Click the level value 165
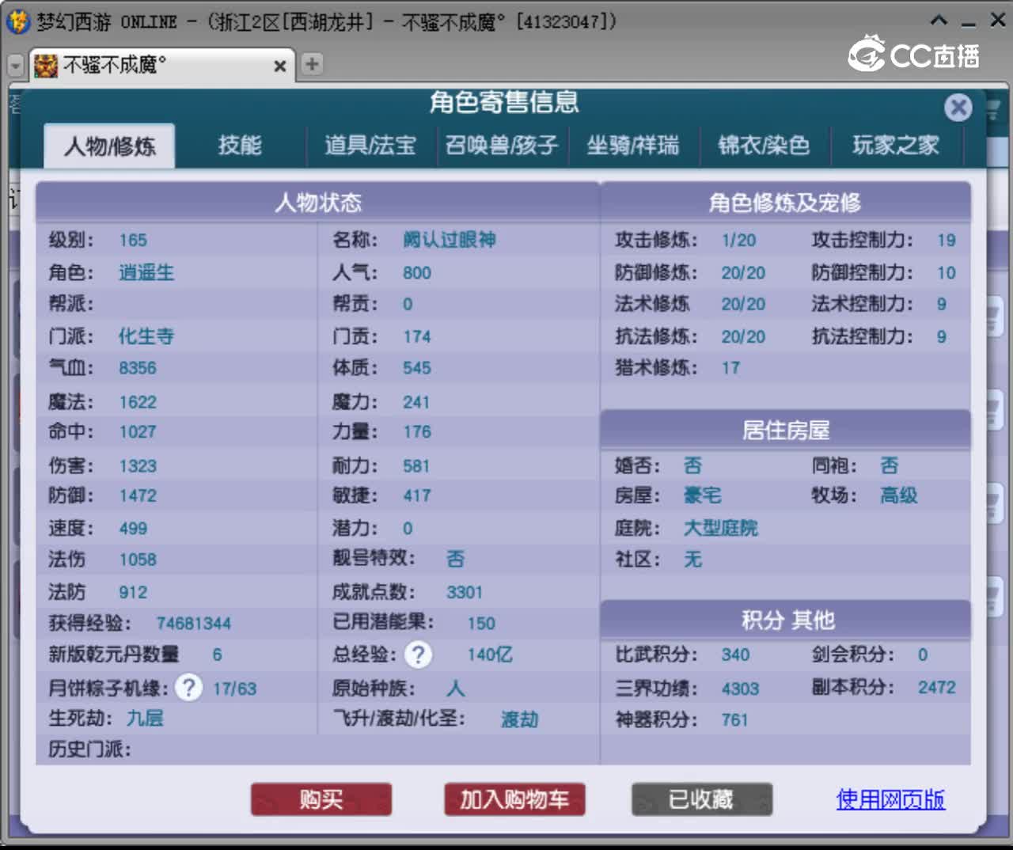This screenshot has height=850, width=1013. pos(133,241)
